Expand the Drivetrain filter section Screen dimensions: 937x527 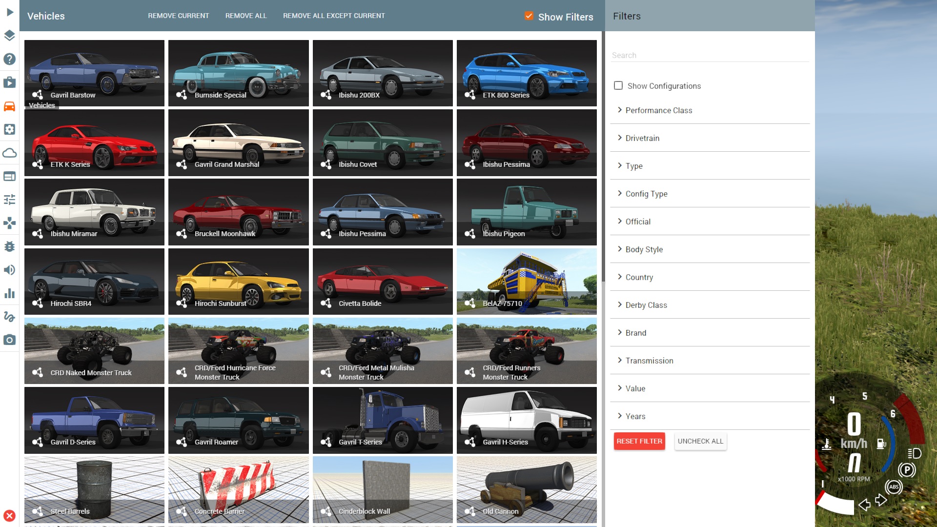pyautogui.click(x=642, y=138)
